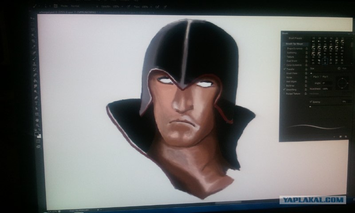This screenshot has height=213, width=355.
Task: Reset brush size to original
Action: tap(339, 68)
